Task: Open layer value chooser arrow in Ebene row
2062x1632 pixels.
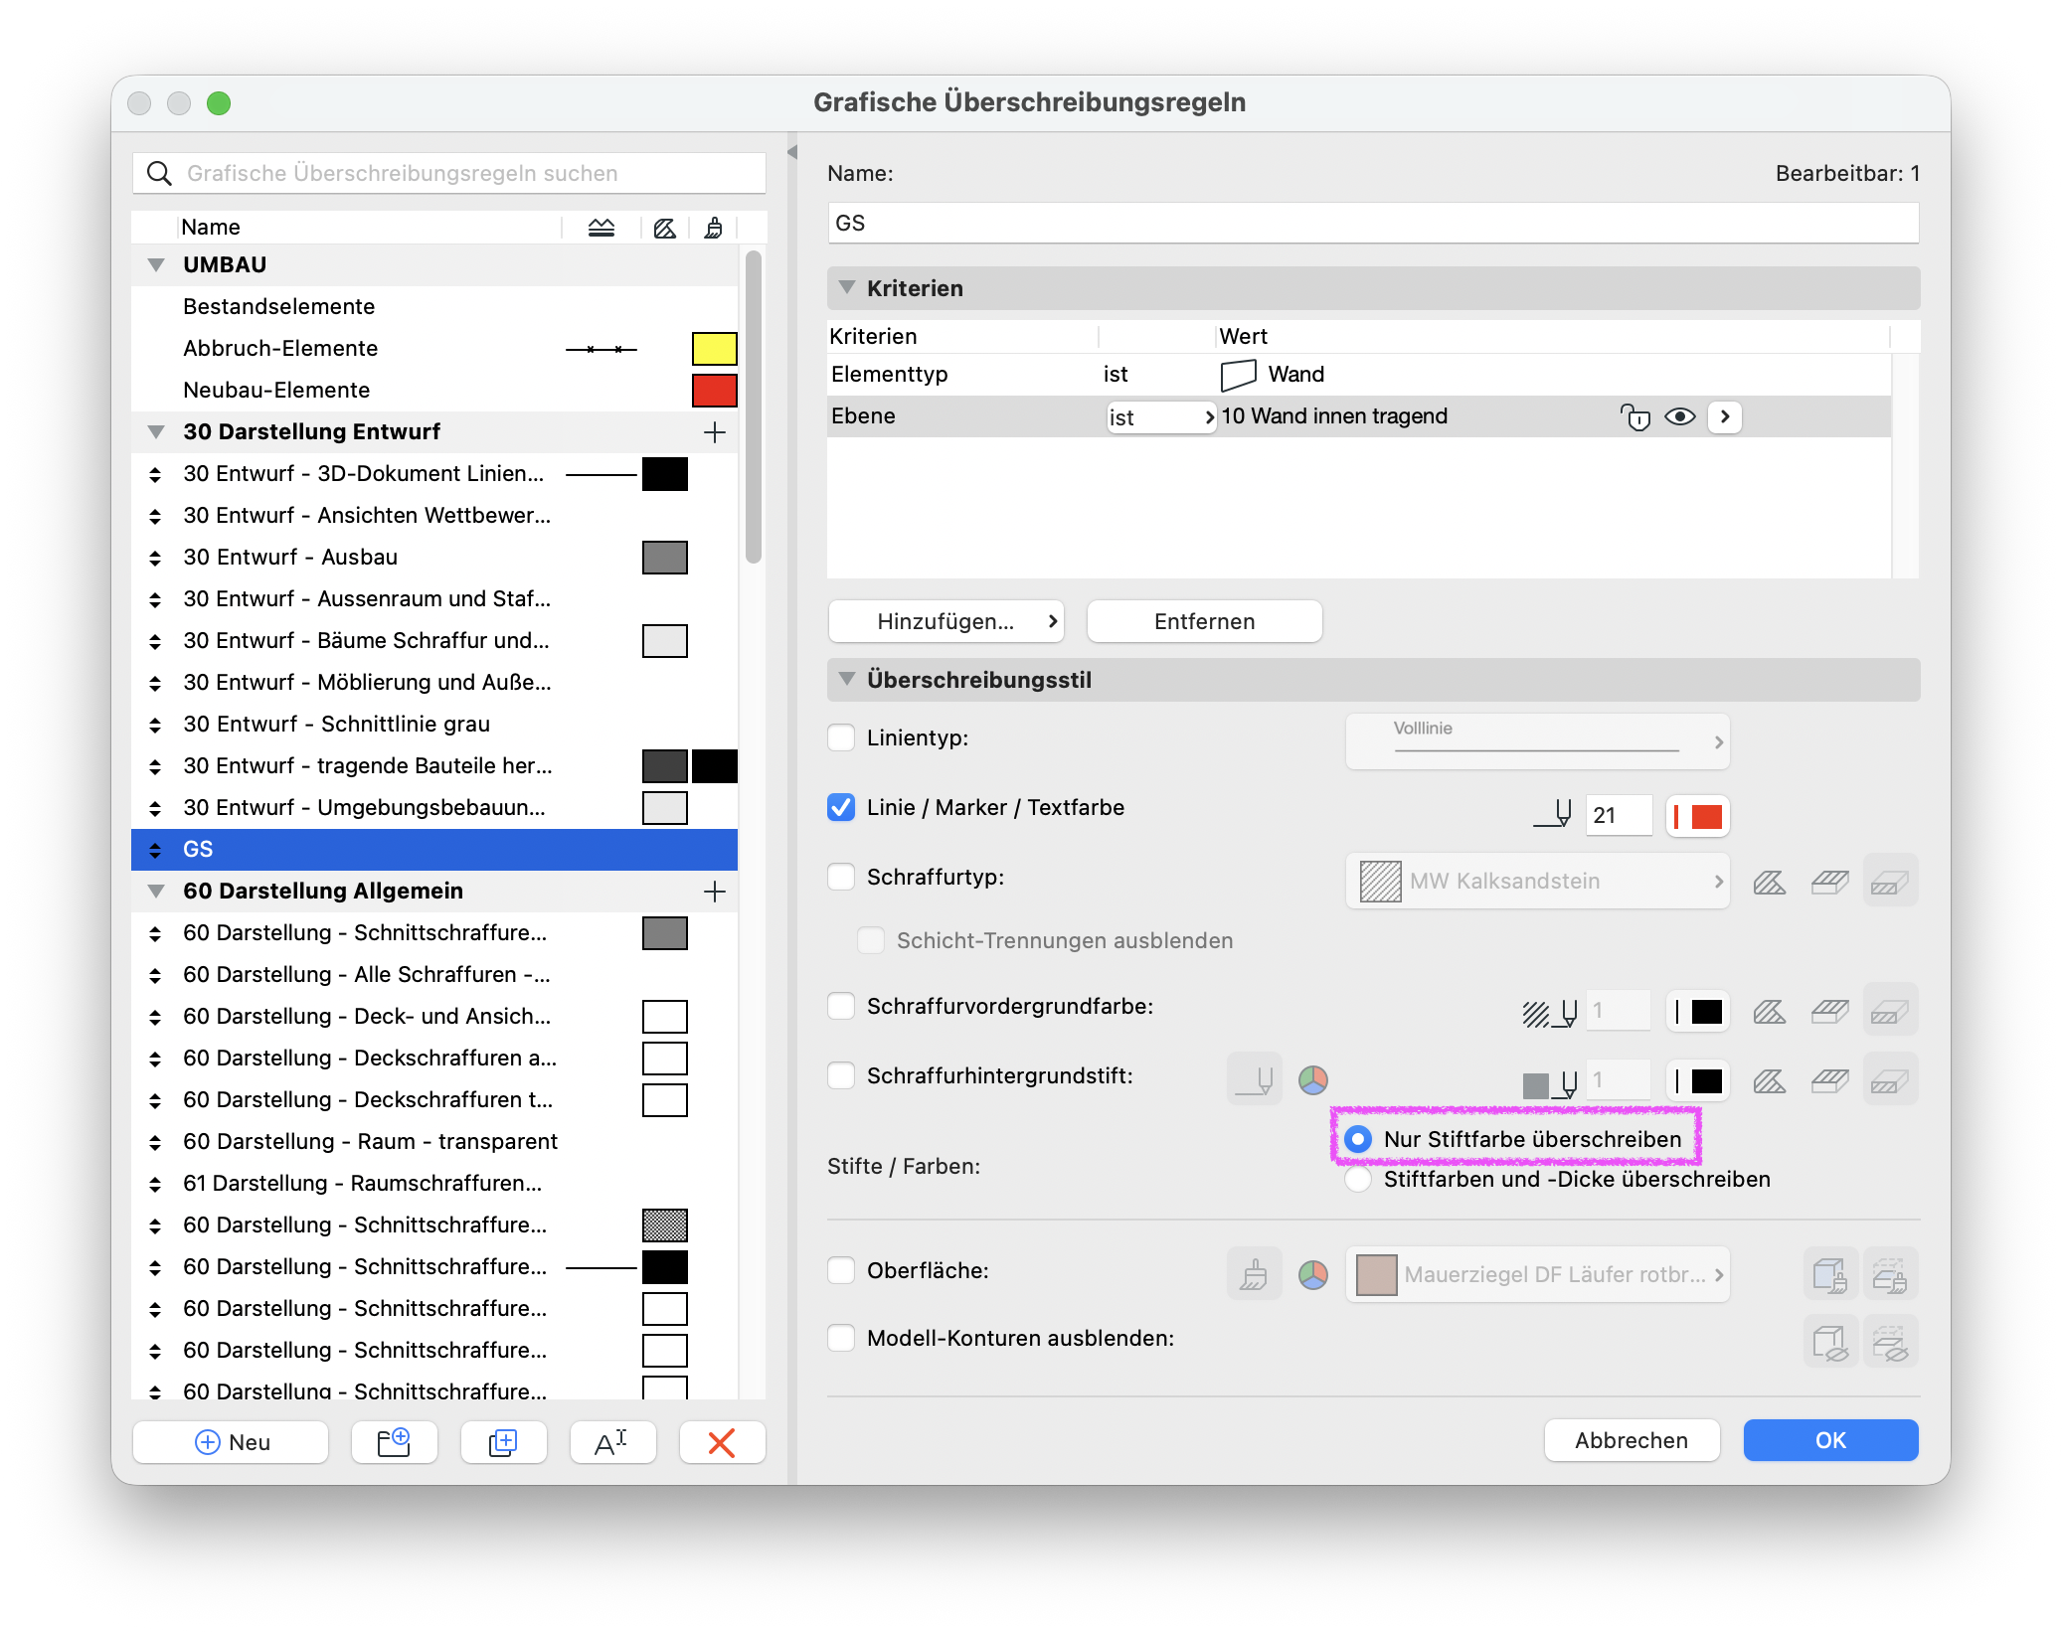Action: (1725, 416)
